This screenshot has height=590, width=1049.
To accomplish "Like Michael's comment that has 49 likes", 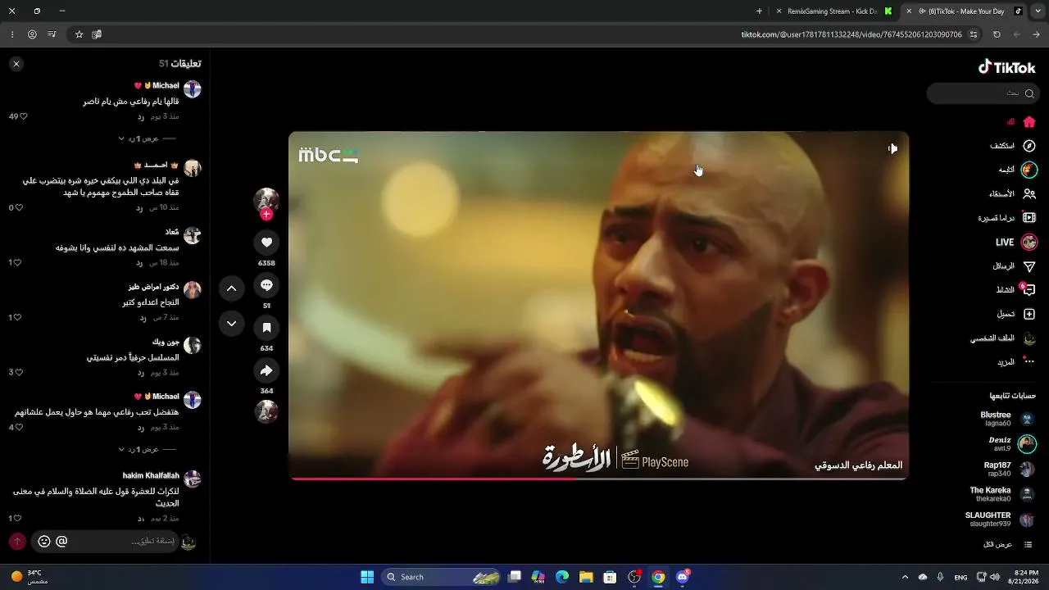I will pos(23,117).
